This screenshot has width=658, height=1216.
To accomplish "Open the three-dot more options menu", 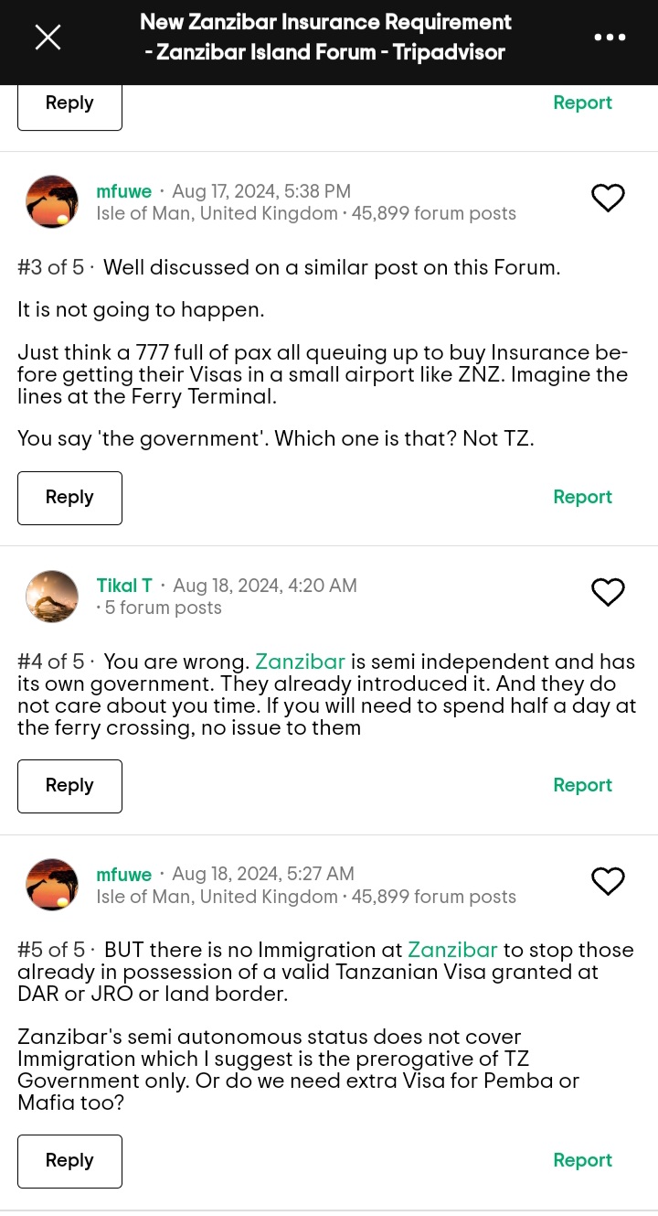I will [610, 38].
